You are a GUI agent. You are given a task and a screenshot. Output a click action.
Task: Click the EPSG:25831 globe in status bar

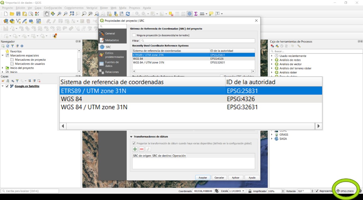[346, 191]
